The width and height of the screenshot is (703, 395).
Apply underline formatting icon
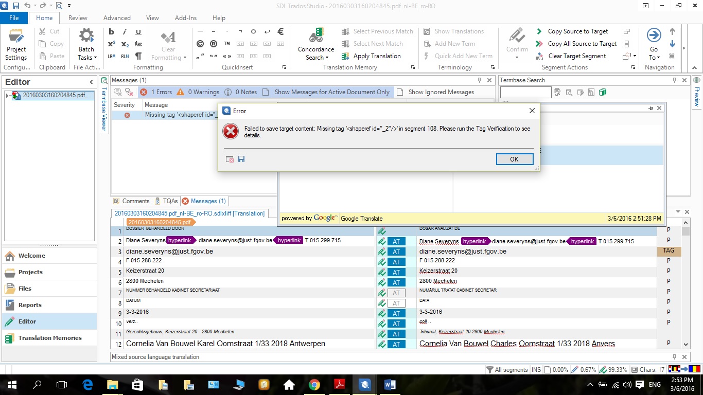click(138, 31)
